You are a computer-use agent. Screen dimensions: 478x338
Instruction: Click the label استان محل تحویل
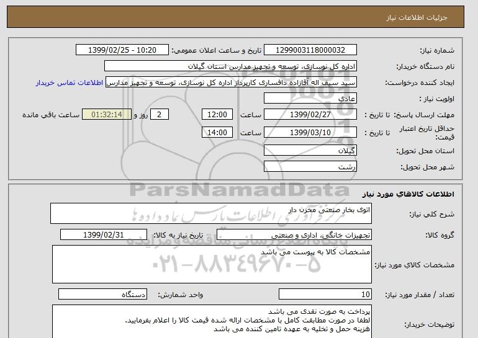tap(425, 151)
